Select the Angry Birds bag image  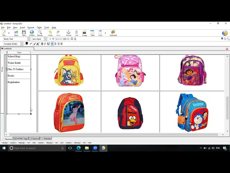[x=130, y=113]
